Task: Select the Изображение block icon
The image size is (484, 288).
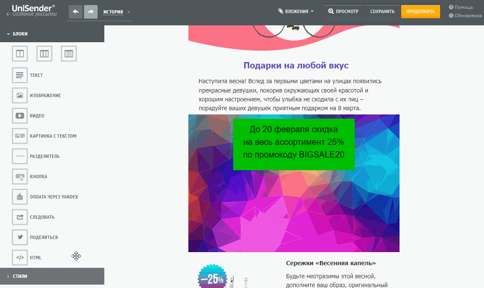Action: 20,95
